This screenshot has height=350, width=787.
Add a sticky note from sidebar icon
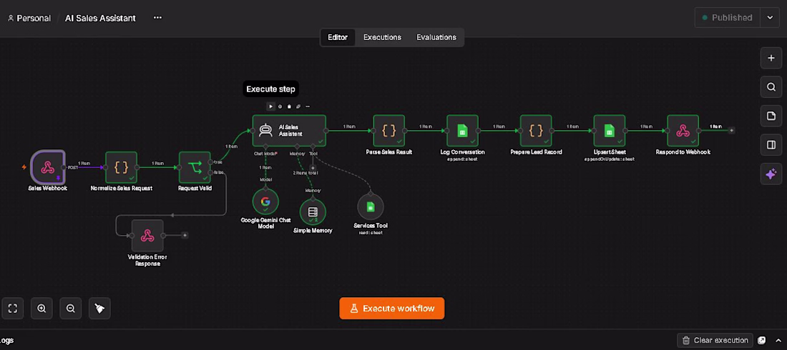click(771, 116)
